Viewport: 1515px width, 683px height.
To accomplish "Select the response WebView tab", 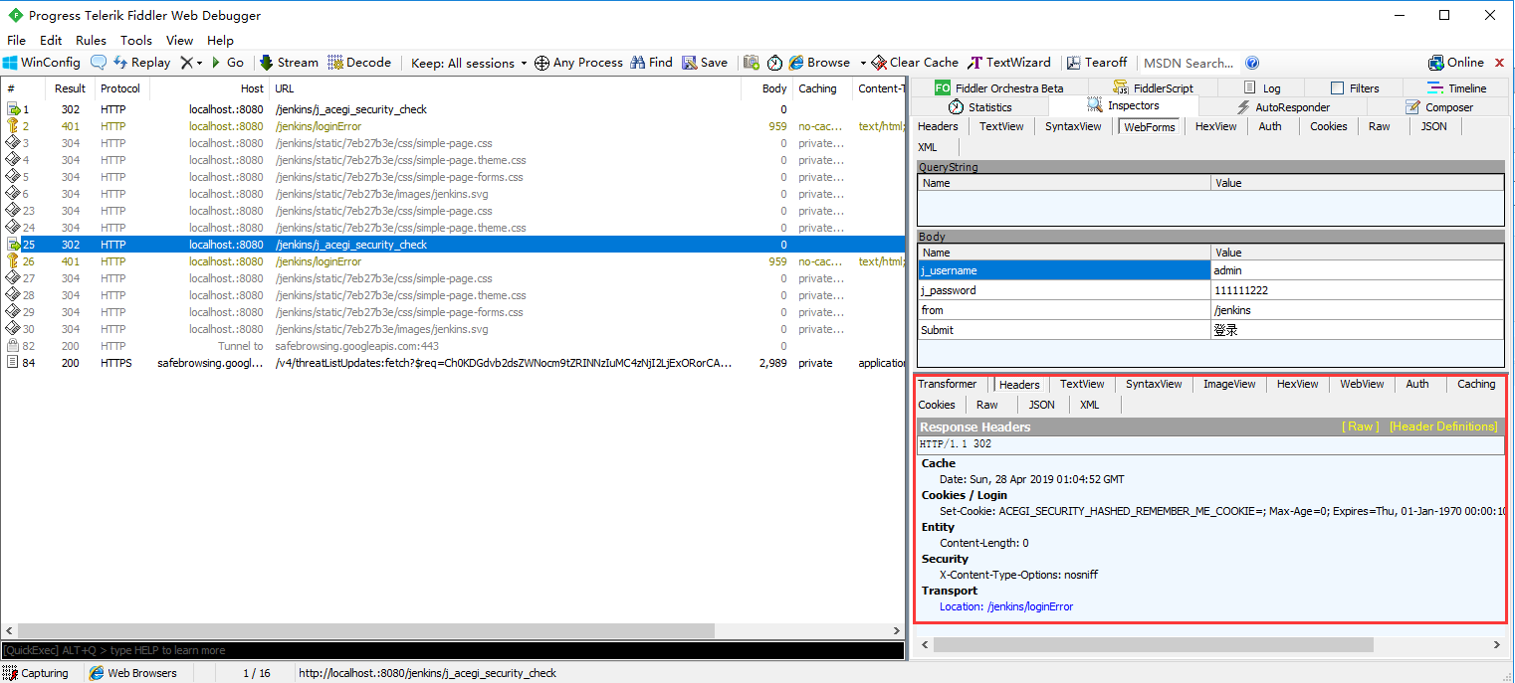I will [1362, 384].
